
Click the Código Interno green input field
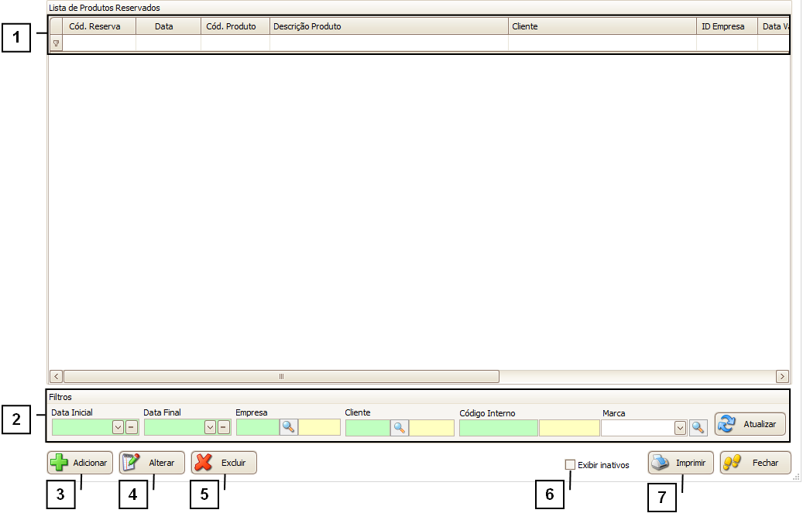pyautogui.click(x=498, y=427)
